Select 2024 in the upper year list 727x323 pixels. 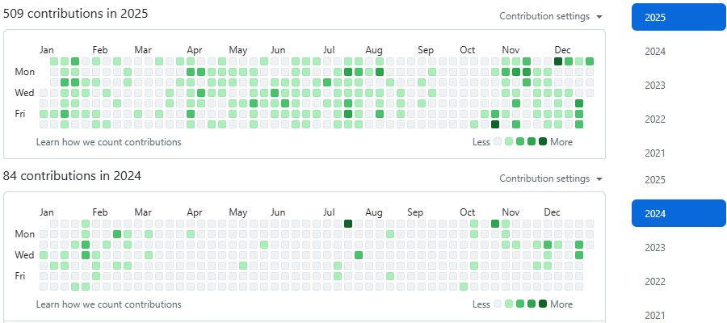click(655, 52)
